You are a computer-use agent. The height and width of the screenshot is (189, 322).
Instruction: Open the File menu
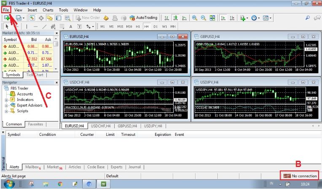click(6, 10)
